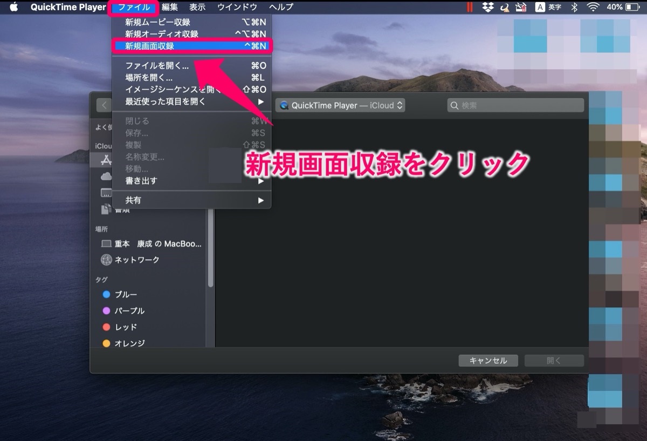Select the MacBook computer in sidebar

[152, 244]
